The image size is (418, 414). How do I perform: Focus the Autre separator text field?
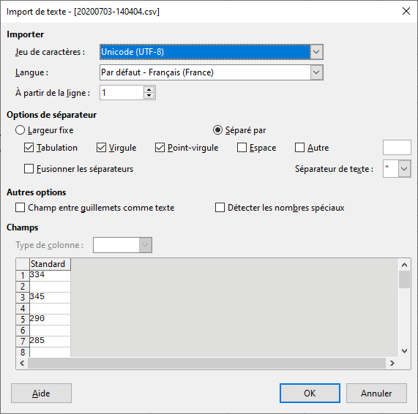point(397,147)
